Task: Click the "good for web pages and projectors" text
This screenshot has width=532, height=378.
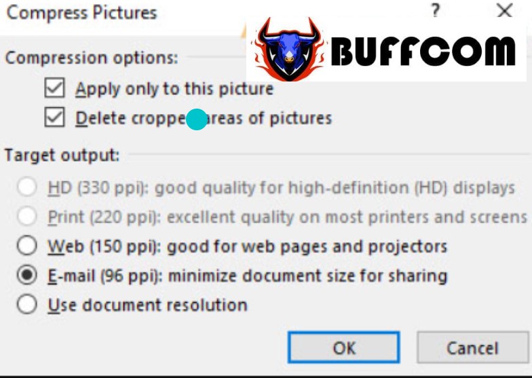Action: (307, 247)
